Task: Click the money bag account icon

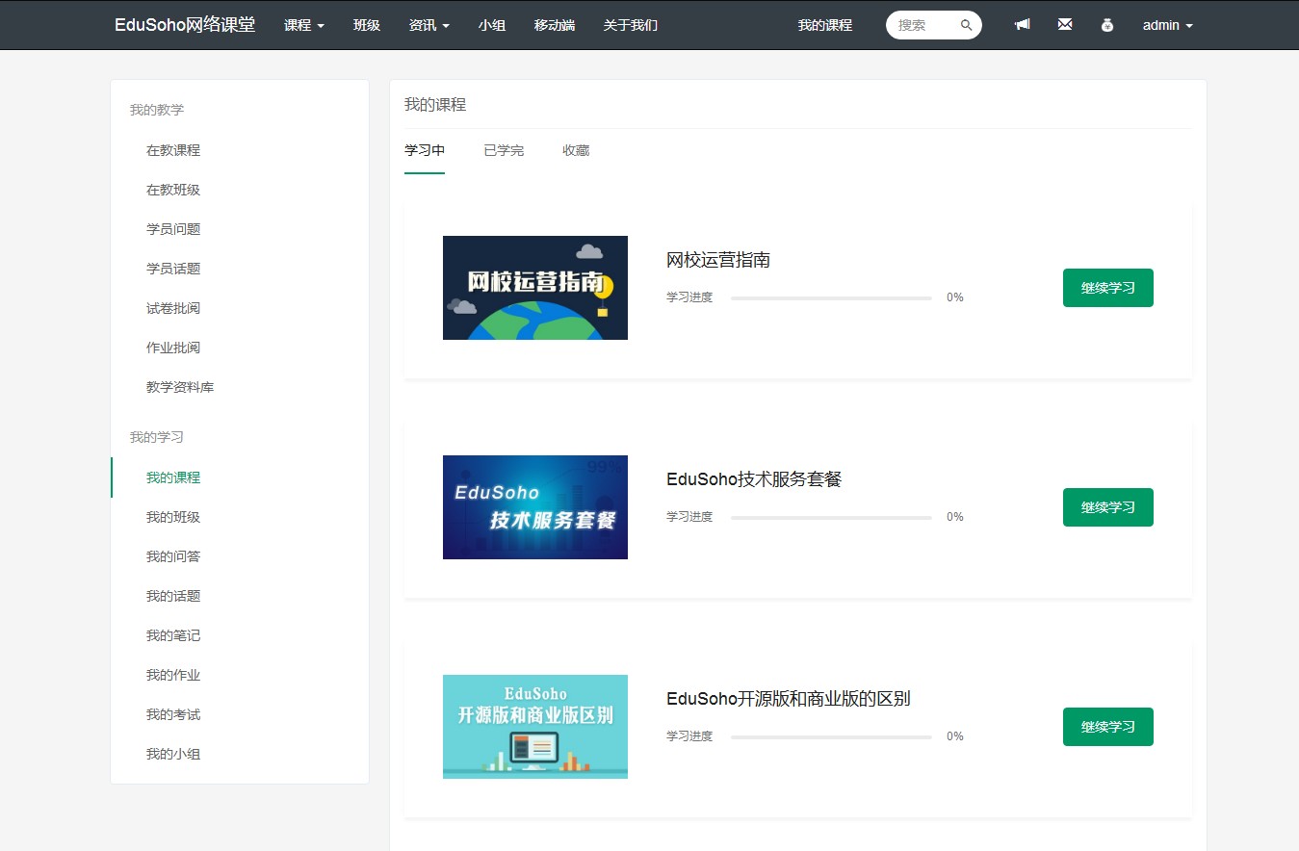Action: pyautogui.click(x=1106, y=25)
